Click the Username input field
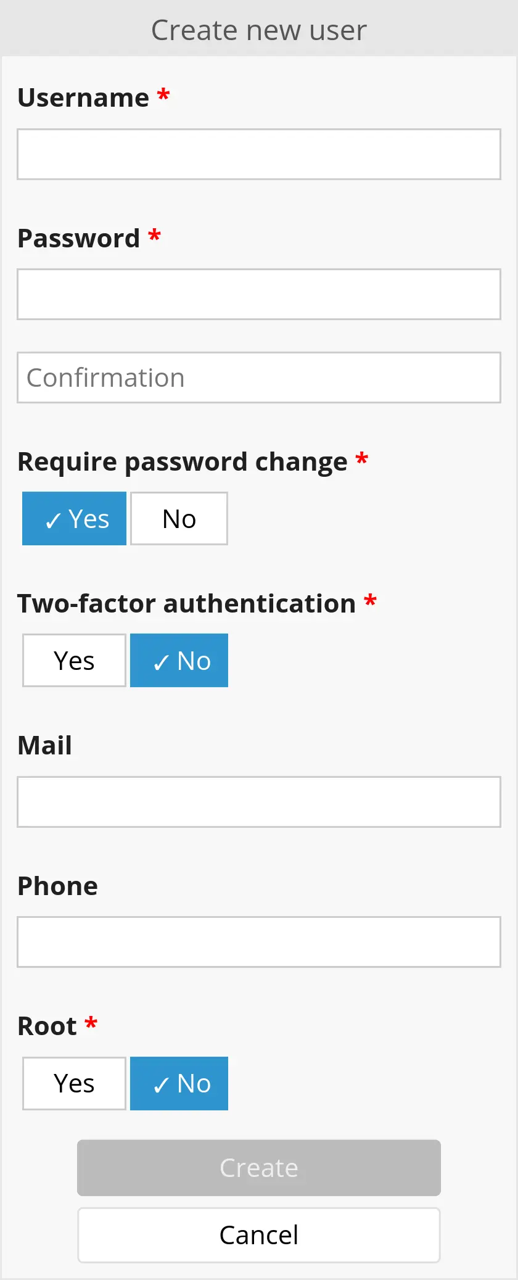 pyautogui.click(x=259, y=154)
